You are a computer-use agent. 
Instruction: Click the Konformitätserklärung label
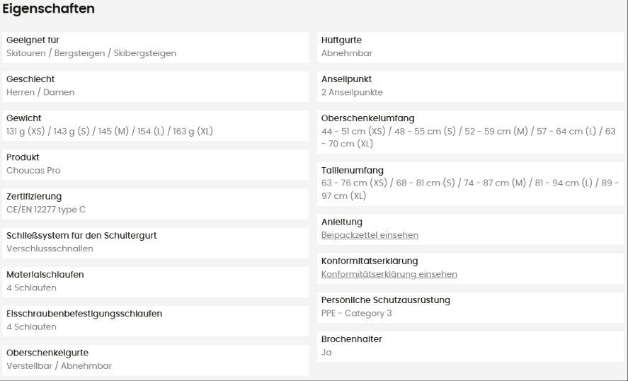[x=370, y=261]
